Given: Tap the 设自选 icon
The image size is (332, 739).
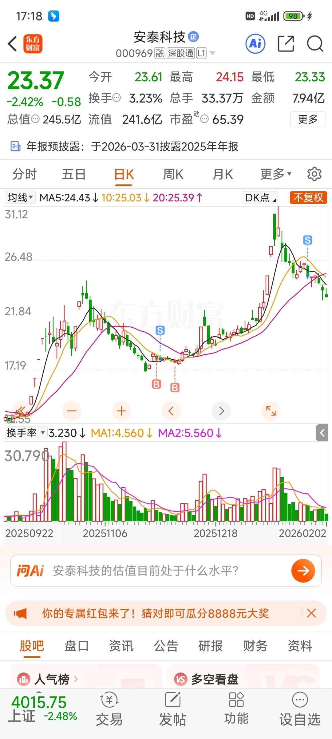Looking at the screenshot, I should tap(300, 700).
